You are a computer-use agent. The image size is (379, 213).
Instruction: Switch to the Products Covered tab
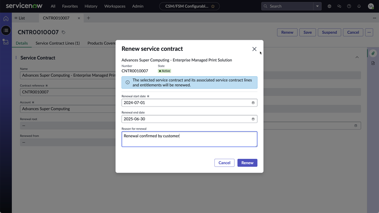[x=102, y=43]
